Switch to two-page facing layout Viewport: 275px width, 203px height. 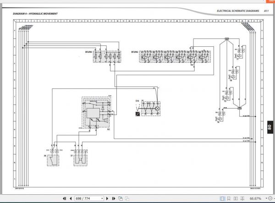236,198
